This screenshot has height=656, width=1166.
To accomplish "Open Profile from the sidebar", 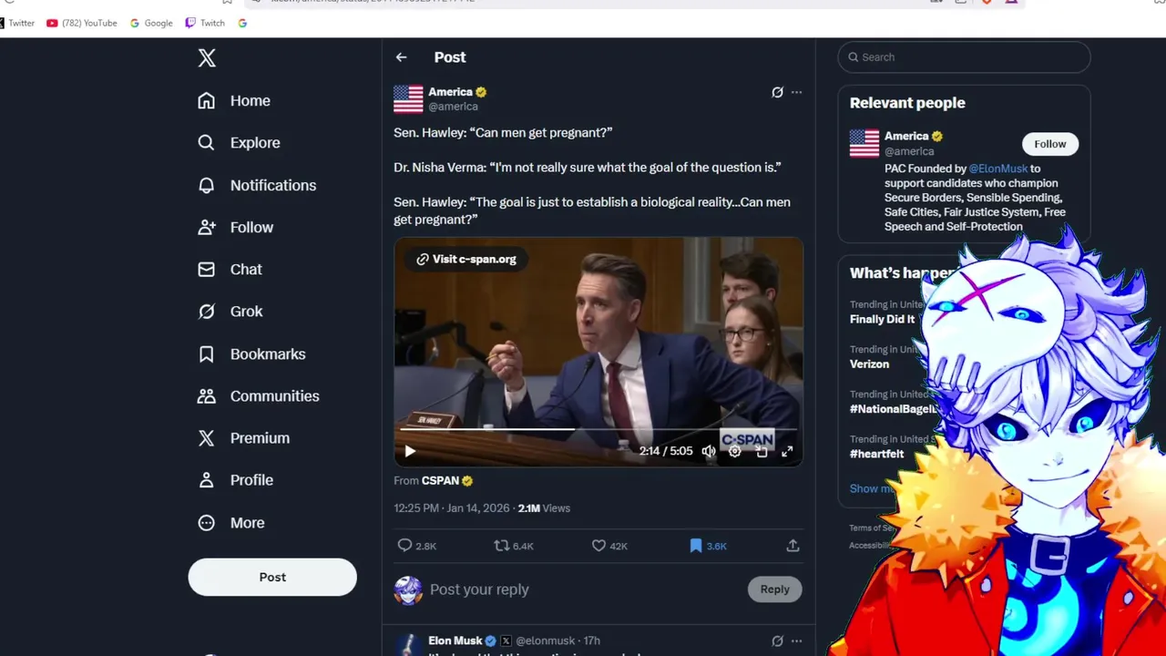I will pos(235,479).
